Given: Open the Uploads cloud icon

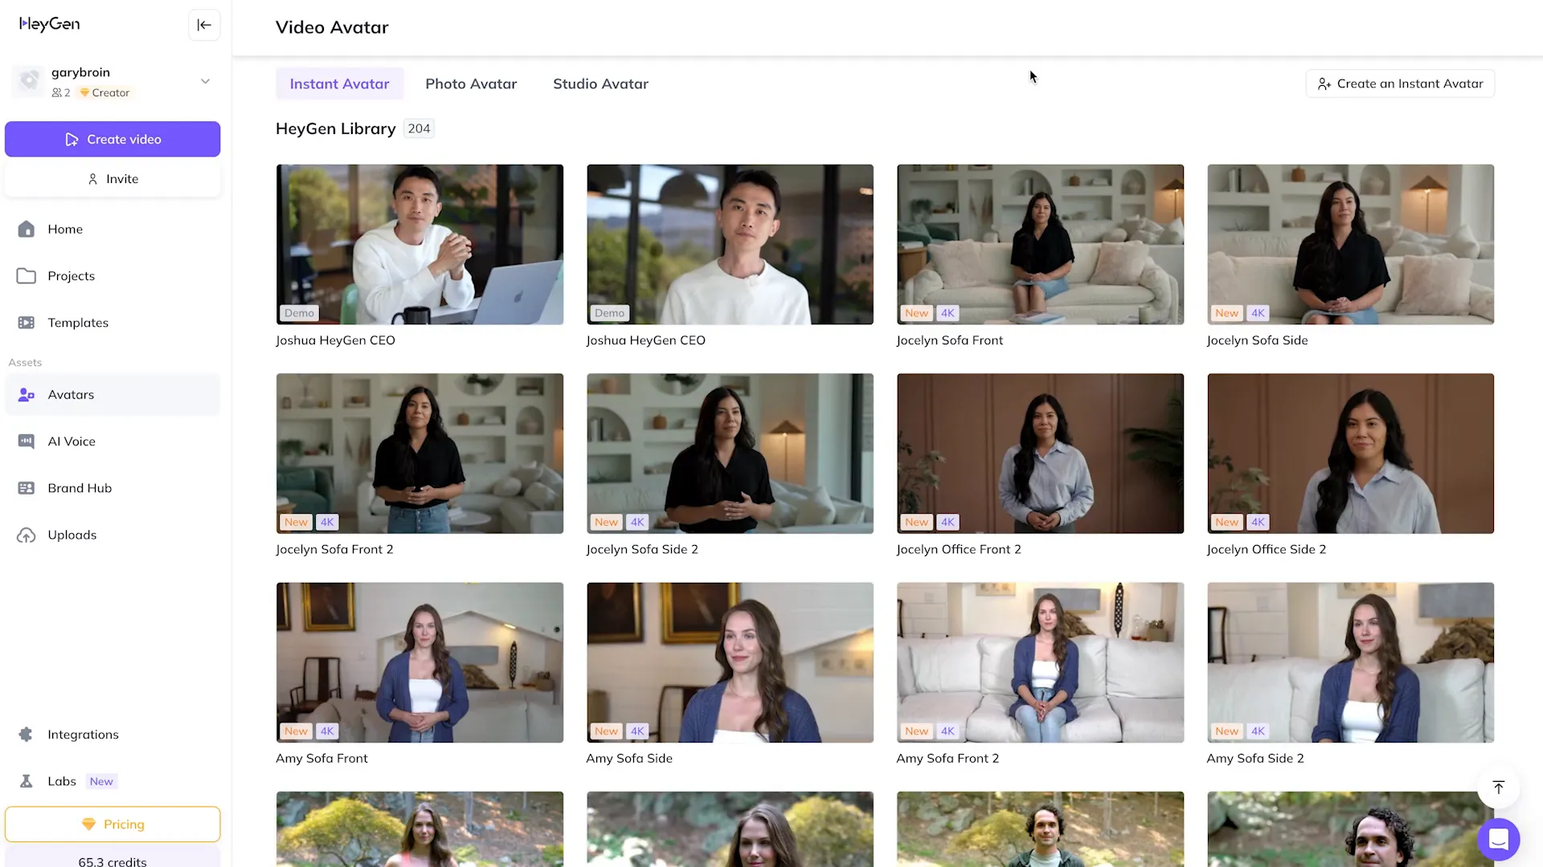Looking at the screenshot, I should [27, 535].
